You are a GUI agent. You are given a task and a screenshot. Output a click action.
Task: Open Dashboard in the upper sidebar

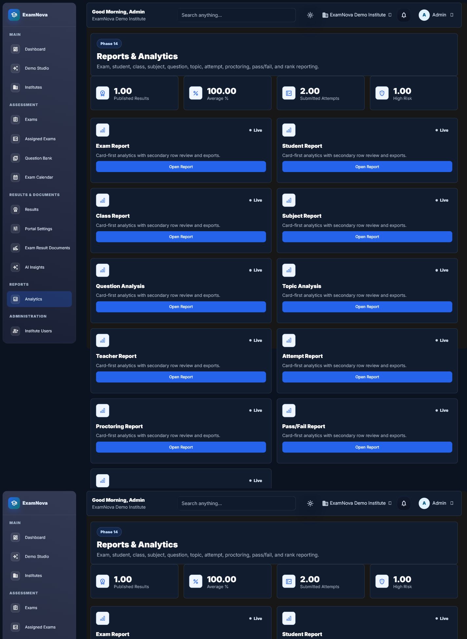[x=39, y=49]
